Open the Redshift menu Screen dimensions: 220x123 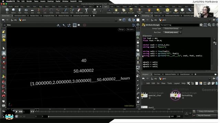coord(73,1)
